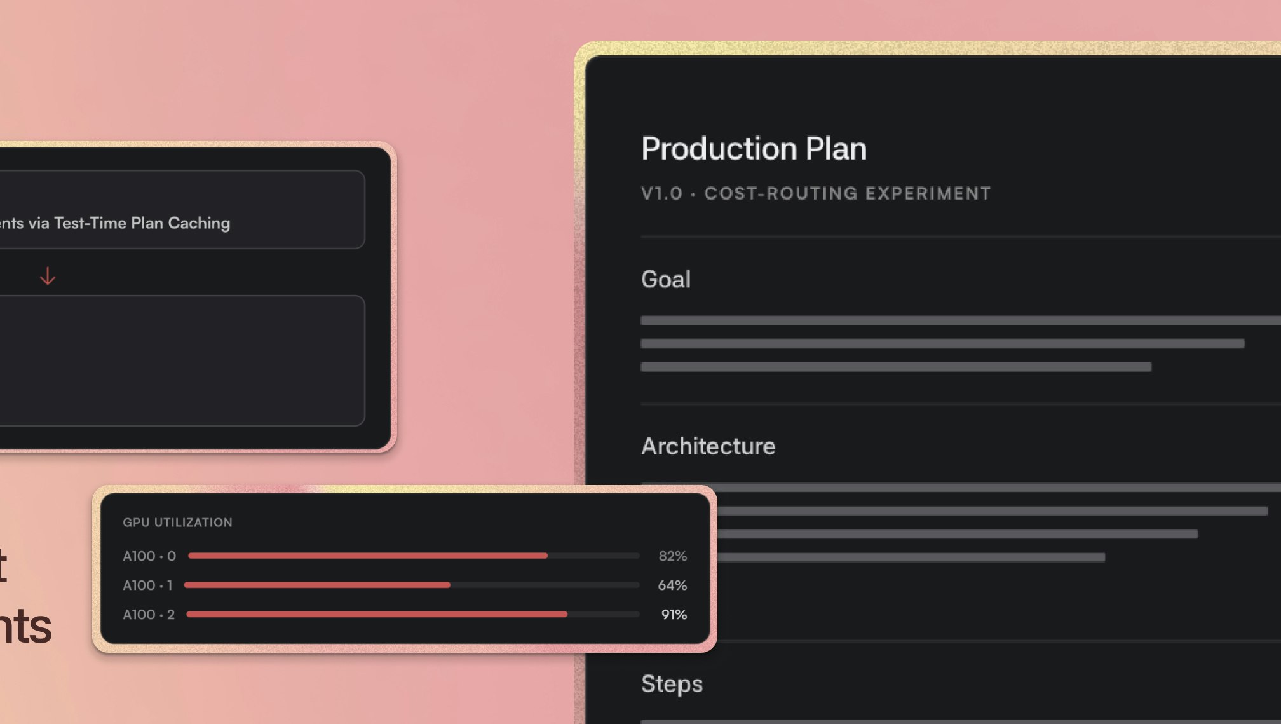Click the A100 · 0 utilization bar
The height and width of the screenshot is (724, 1281).
pos(414,556)
